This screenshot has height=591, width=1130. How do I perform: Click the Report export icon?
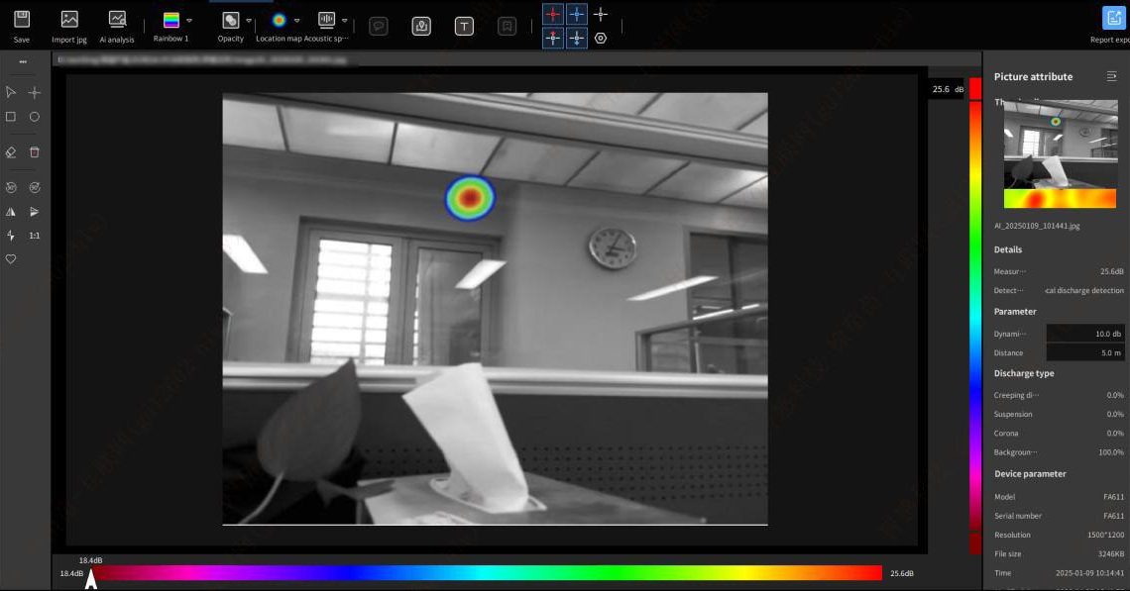pyautogui.click(x=1113, y=19)
